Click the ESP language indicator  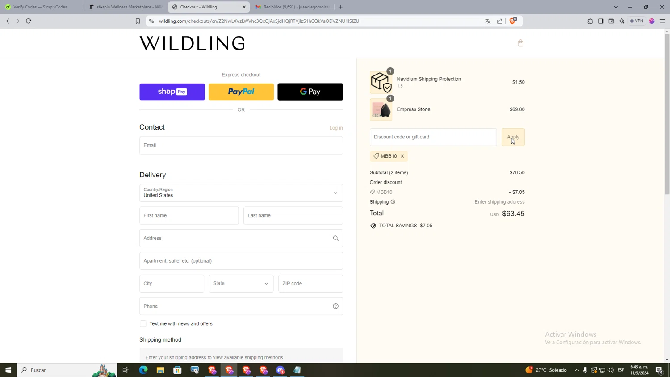coord(621,370)
